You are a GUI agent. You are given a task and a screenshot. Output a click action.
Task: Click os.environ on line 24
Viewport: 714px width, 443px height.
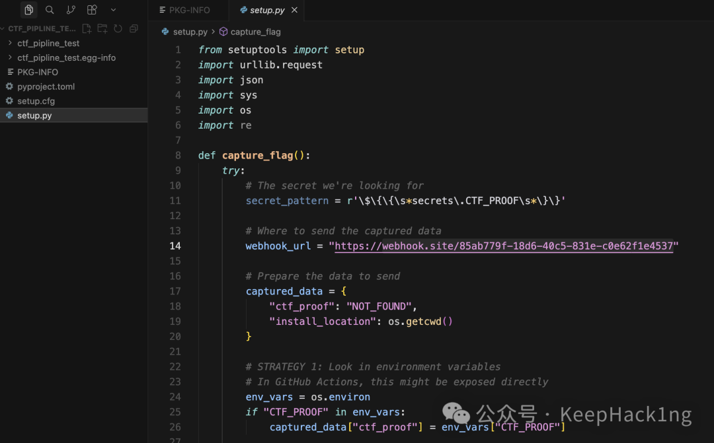(x=340, y=397)
